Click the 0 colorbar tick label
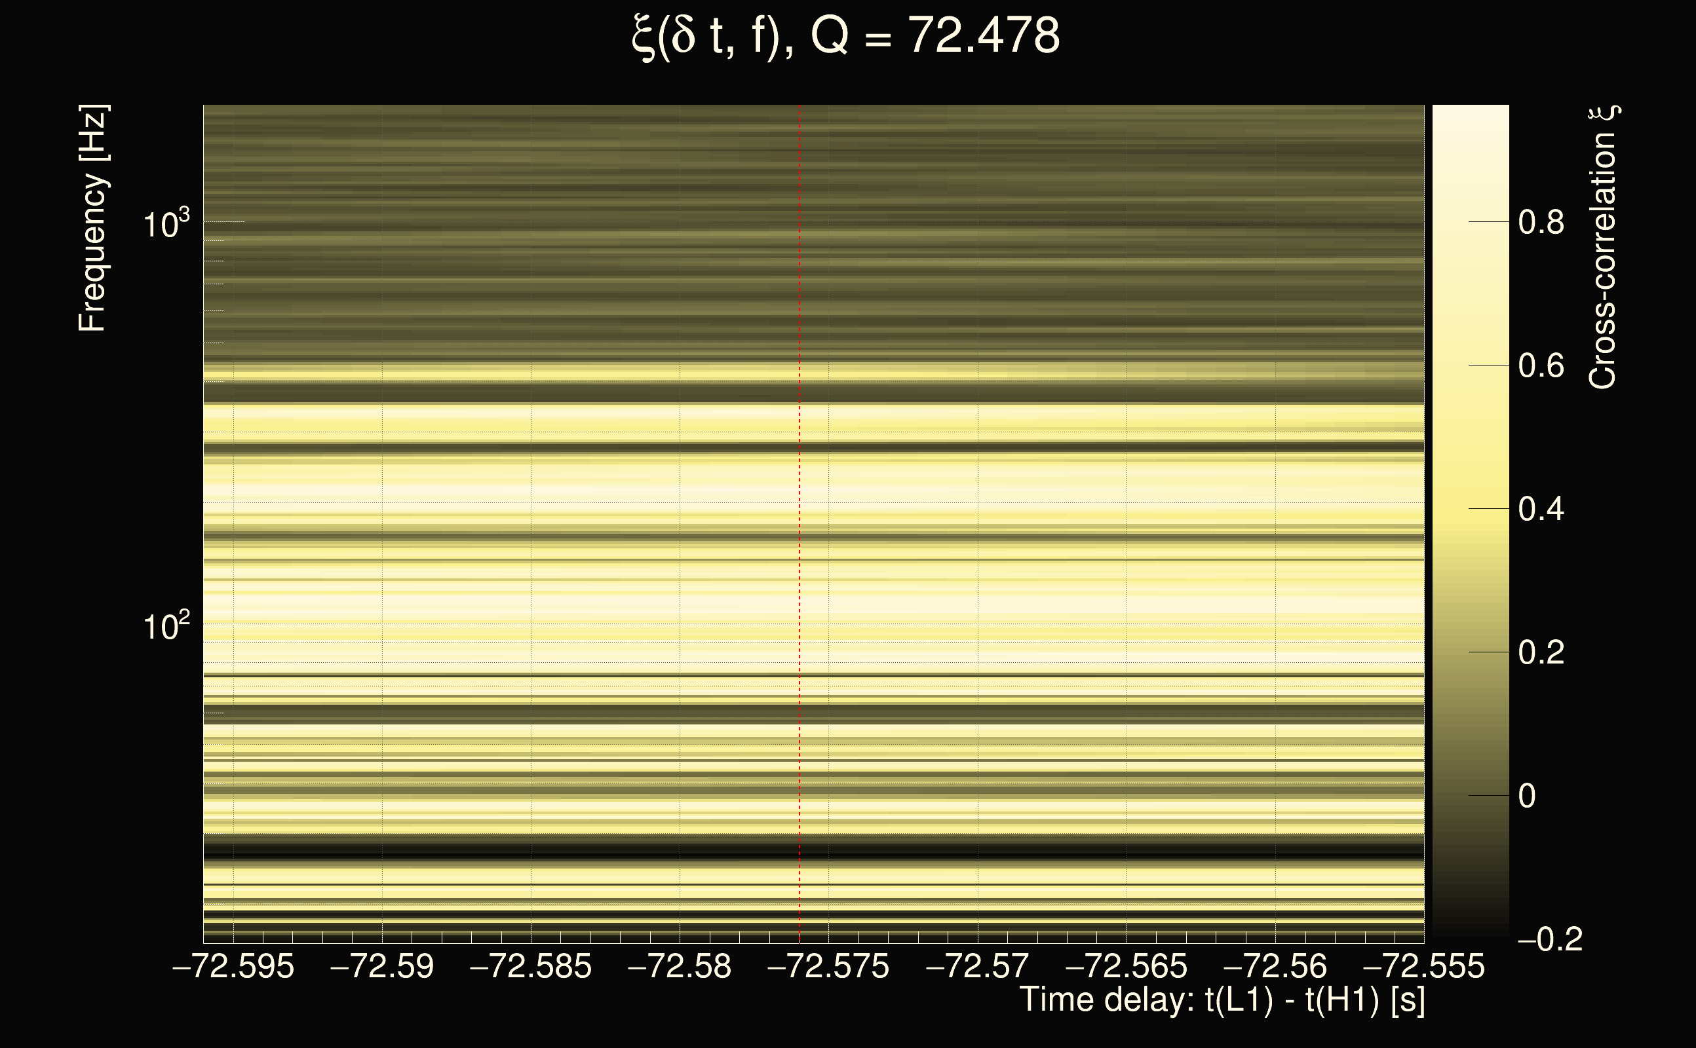 click(x=1526, y=796)
